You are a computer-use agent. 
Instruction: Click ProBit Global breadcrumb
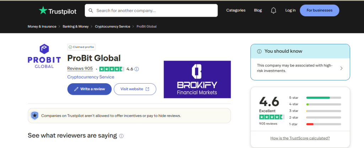pos(146,26)
